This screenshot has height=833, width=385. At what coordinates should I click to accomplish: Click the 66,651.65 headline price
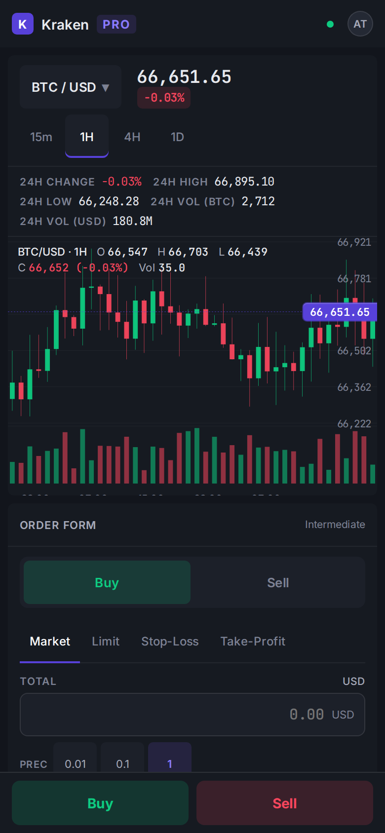click(184, 77)
